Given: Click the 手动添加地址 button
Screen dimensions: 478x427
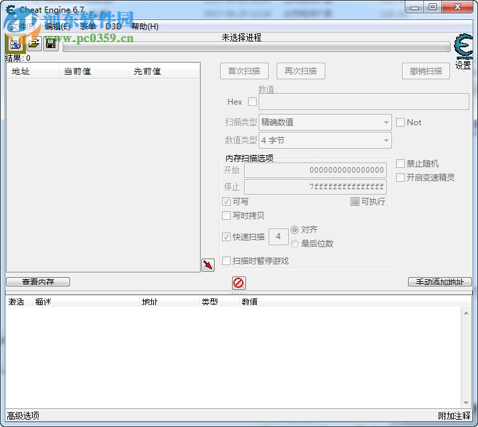Looking at the screenshot, I should pos(440,282).
